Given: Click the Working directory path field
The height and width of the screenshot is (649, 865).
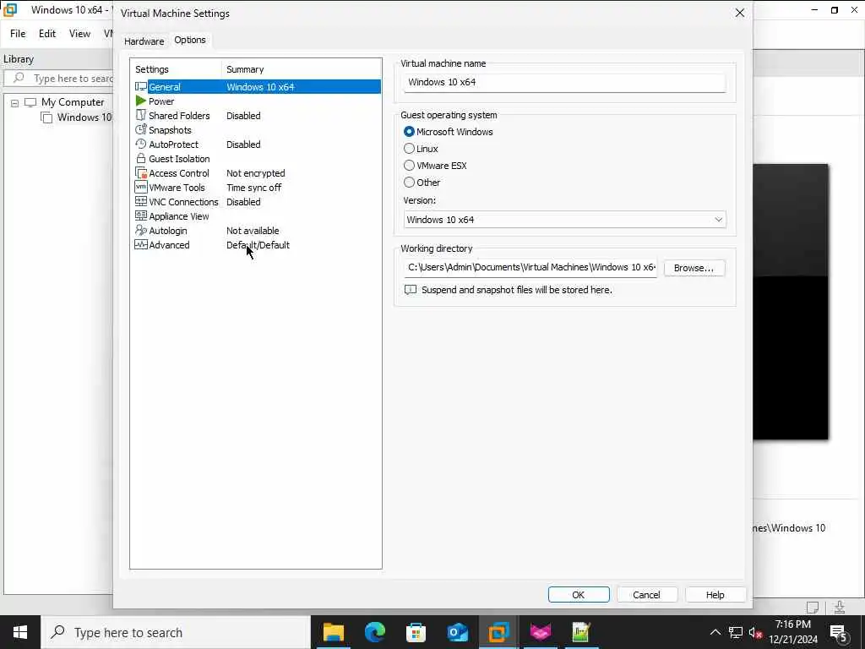Looking at the screenshot, I should pyautogui.click(x=530, y=268).
